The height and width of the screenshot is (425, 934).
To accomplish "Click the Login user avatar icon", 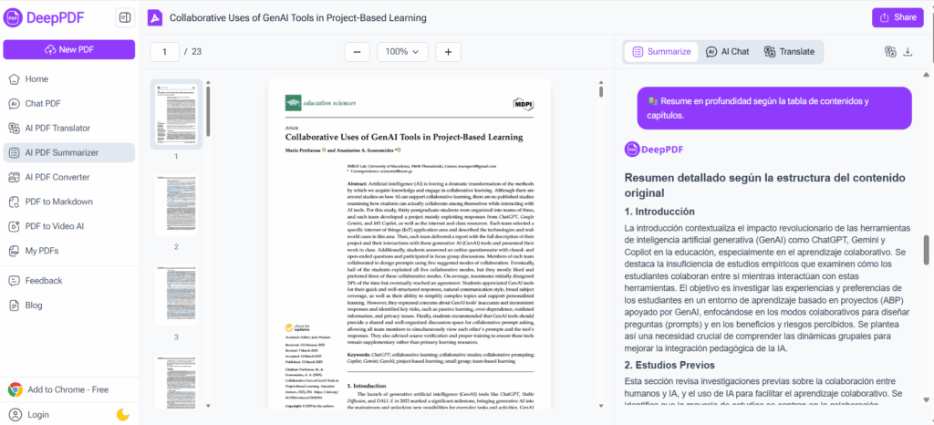I will coord(15,414).
